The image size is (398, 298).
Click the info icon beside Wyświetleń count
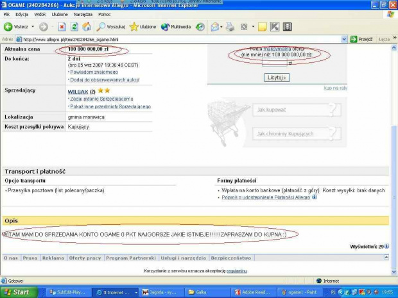(x=386, y=246)
